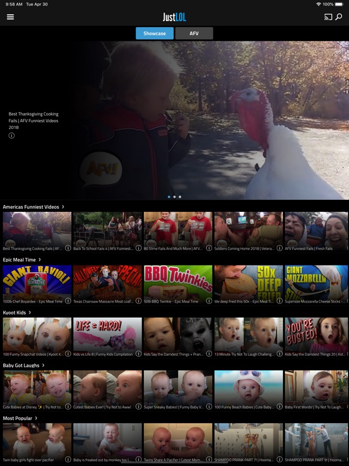Info icon for 50lb BBQ Twinkie video
The image size is (349, 466).
[x=209, y=301]
